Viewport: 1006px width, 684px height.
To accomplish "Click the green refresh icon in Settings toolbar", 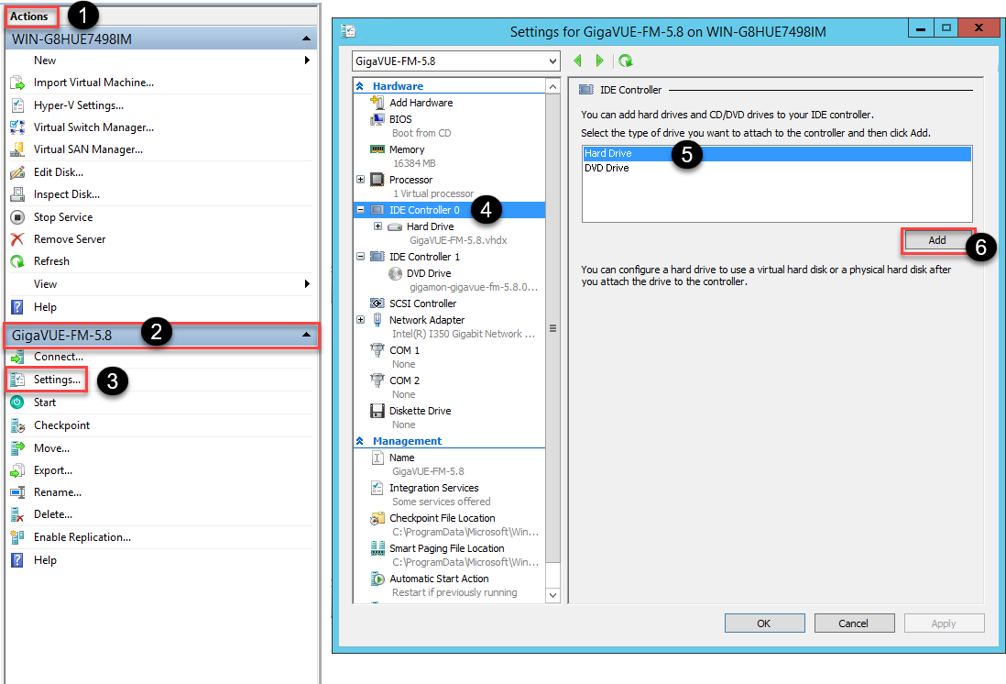I will pyautogui.click(x=626, y=61).
